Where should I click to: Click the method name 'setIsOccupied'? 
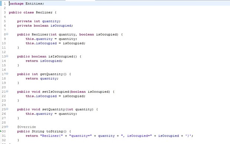click(56, 92)
